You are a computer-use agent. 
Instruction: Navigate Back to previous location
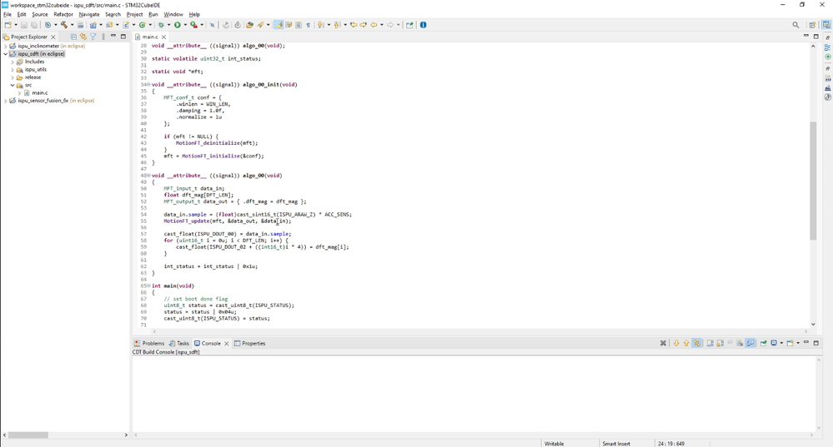[x=374, y=25]
